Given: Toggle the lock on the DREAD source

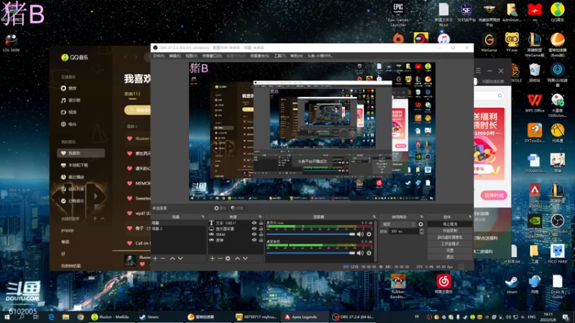Looking at the screenshot, I should (261, 235).
